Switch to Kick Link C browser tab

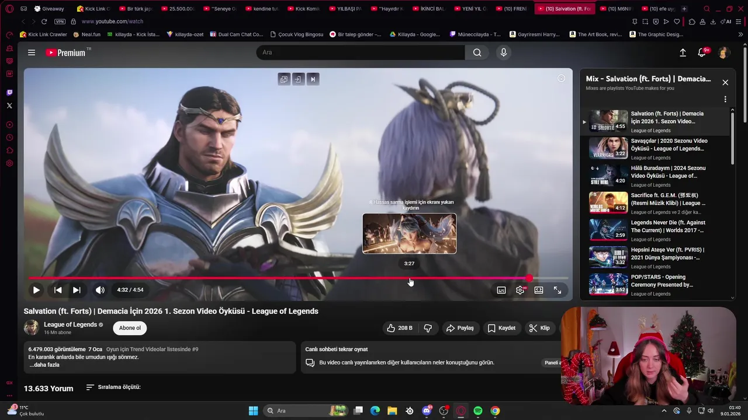pyautogui.click(x=93, y=9)
